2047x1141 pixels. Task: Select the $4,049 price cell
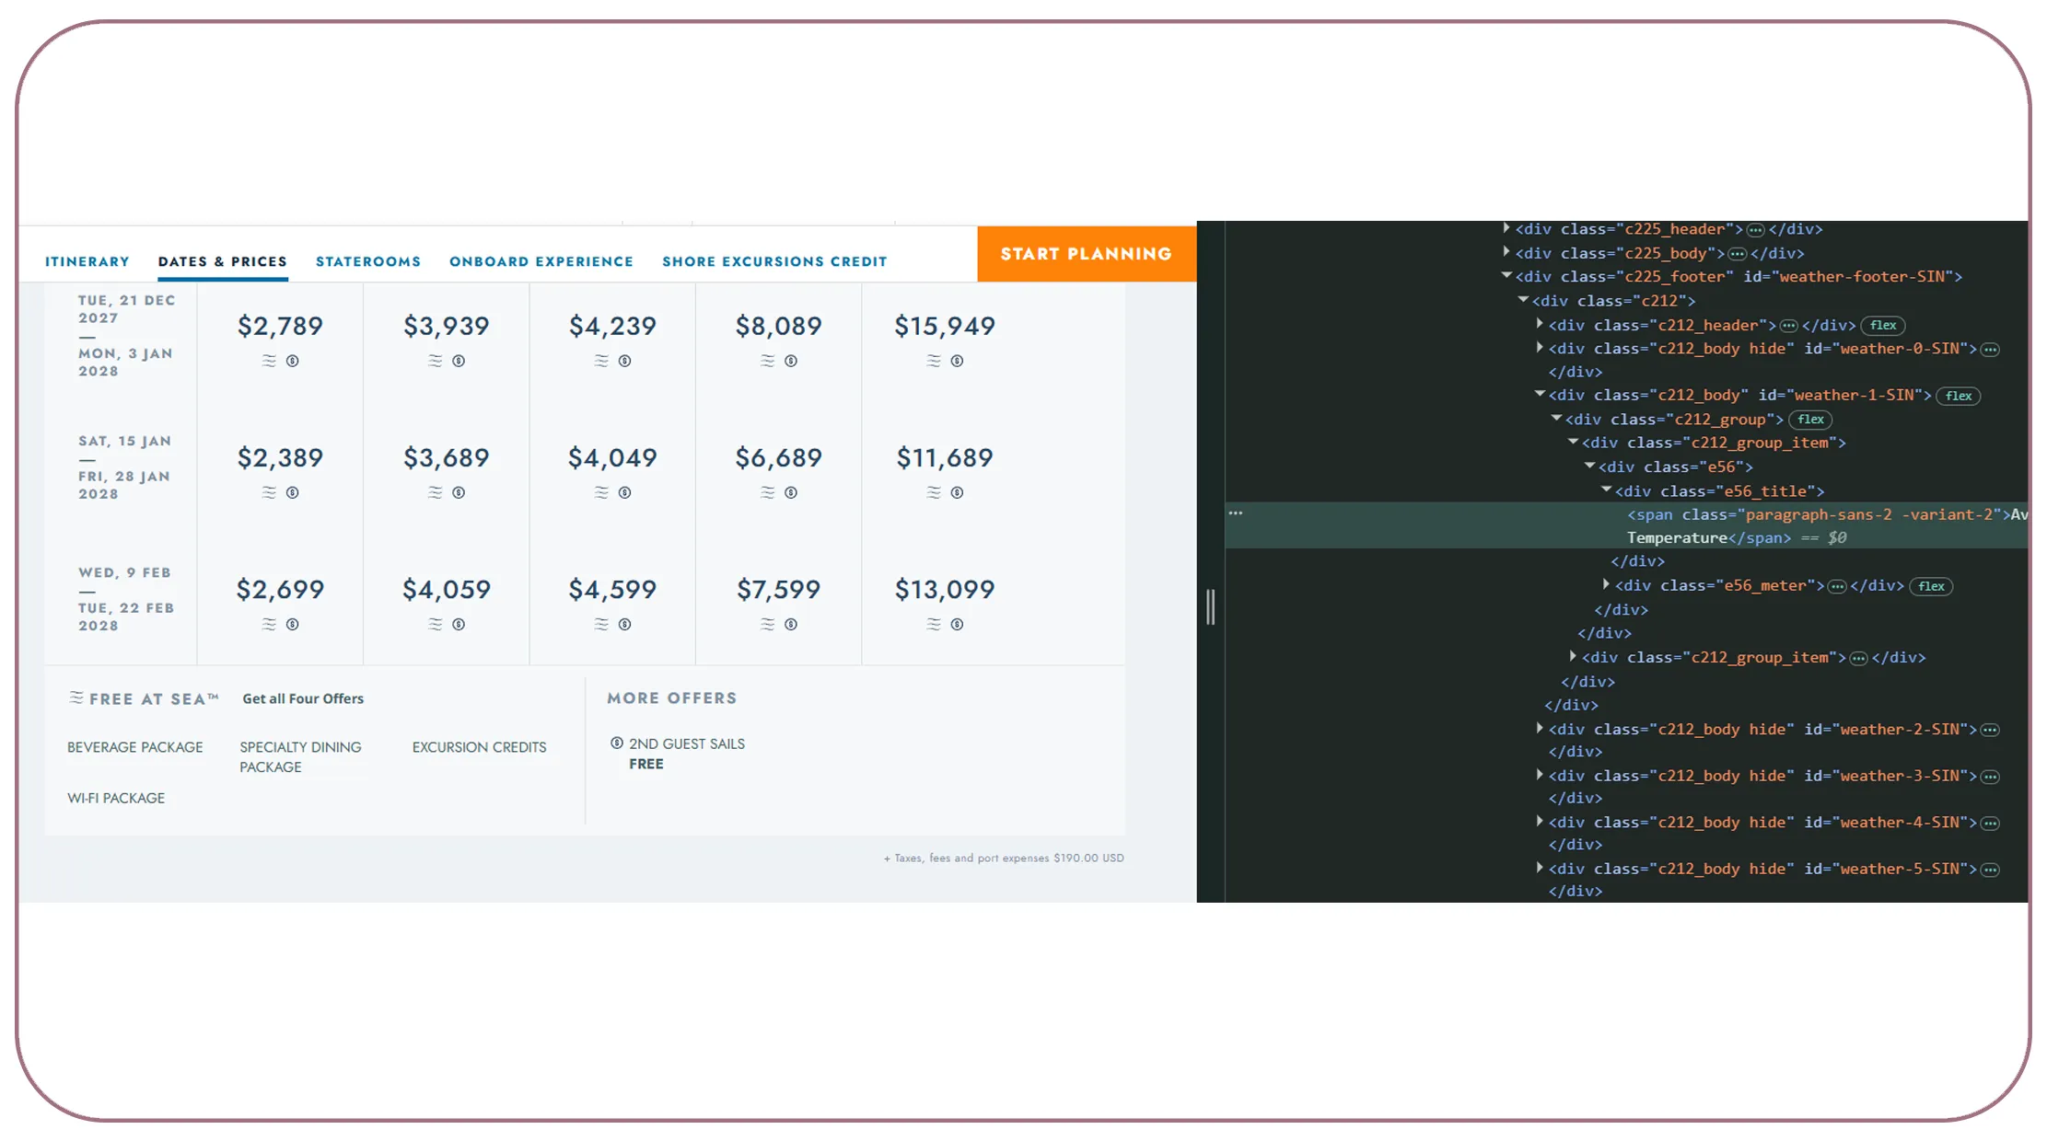click(612, 457)
